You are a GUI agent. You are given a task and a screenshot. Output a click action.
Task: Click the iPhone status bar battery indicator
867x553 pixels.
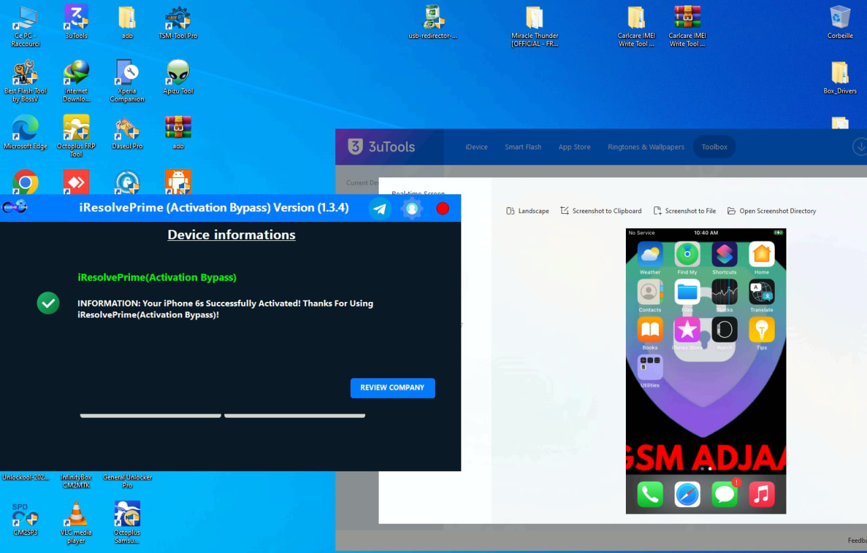click(778, 233)
